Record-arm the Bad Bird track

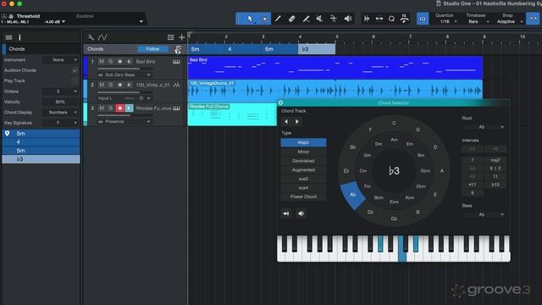[120, 62]
